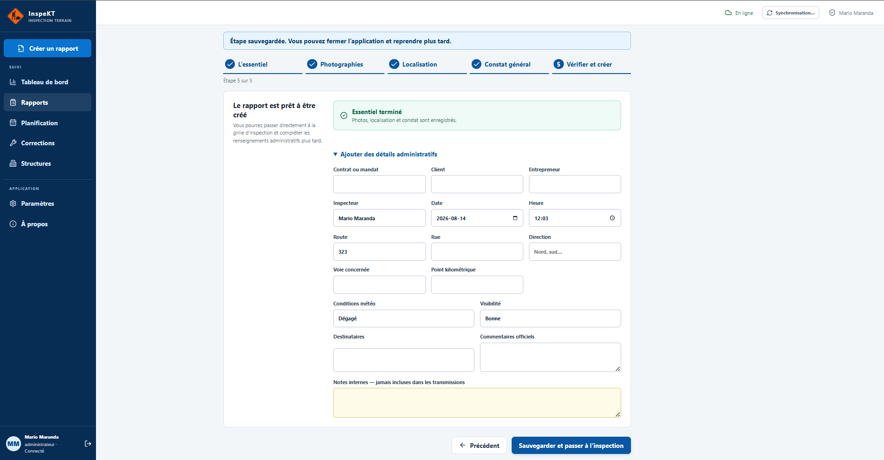This screenshot has width=884, height=460.
Task: Open Structures in the sidebar
Action: pyautogui.click(x=48, y=163)
